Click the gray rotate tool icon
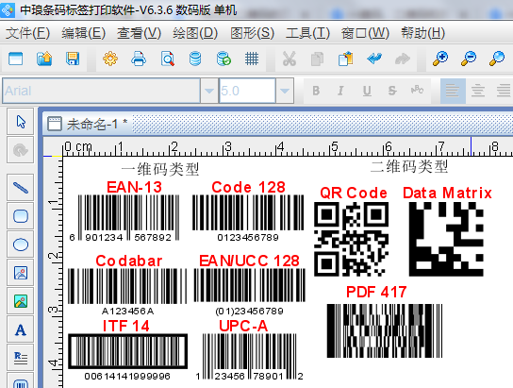513x388 pixels. click(21, 150)
